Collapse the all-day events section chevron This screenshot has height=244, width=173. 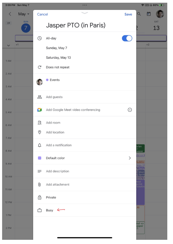tap(8, 45)
